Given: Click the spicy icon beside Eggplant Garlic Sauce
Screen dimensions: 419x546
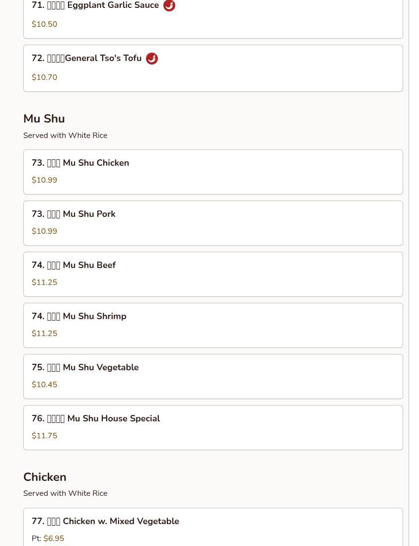Looking at the screenshot, I should click(x=169, y=5).
